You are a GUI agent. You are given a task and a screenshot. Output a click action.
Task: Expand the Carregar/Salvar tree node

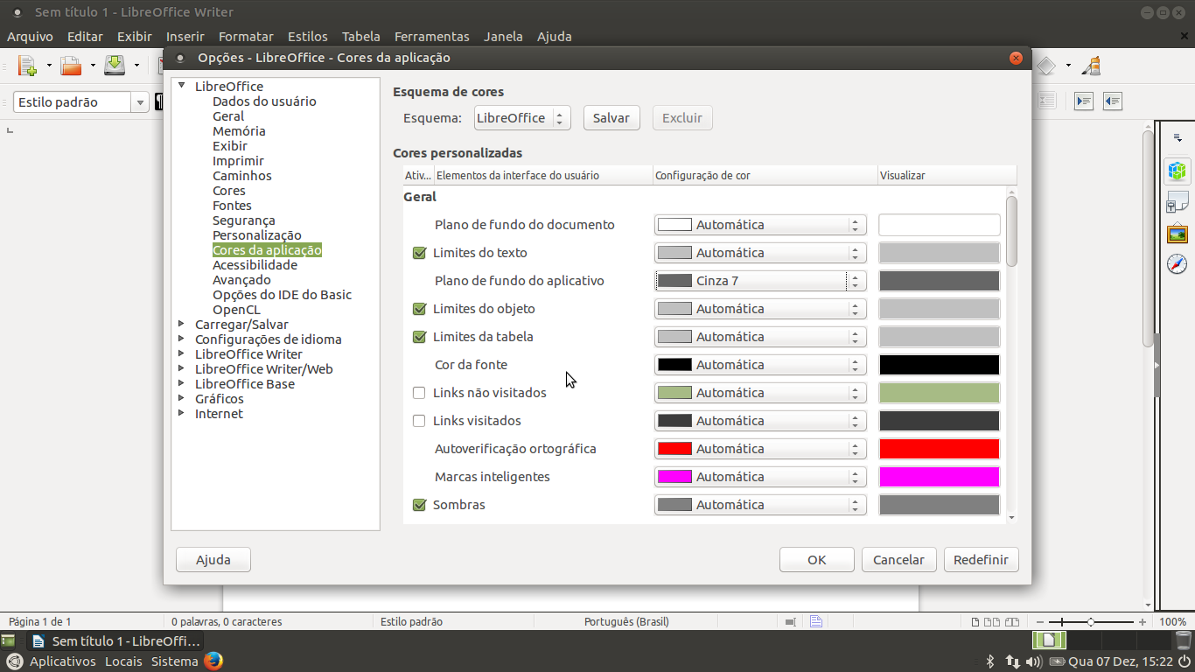[x=182, y=324]
